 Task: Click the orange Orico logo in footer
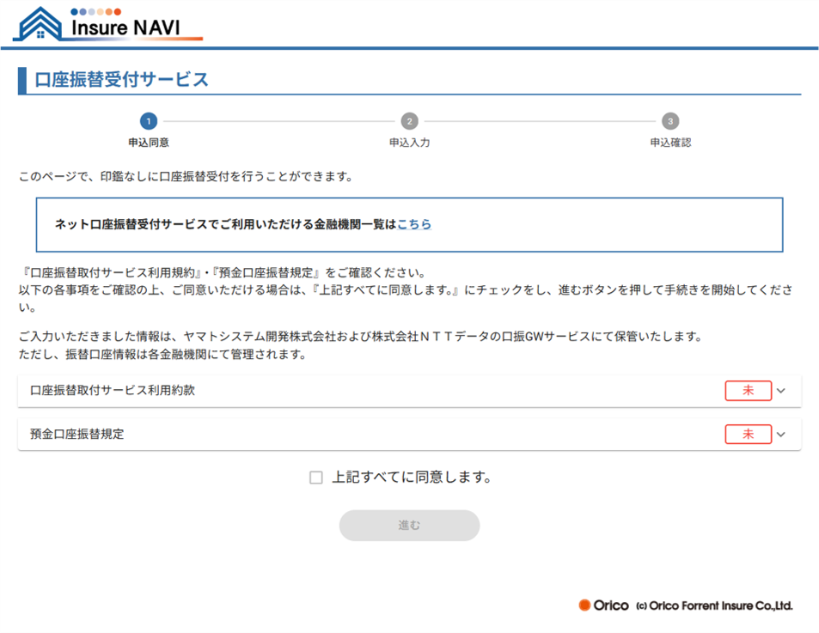click(604, 606)
